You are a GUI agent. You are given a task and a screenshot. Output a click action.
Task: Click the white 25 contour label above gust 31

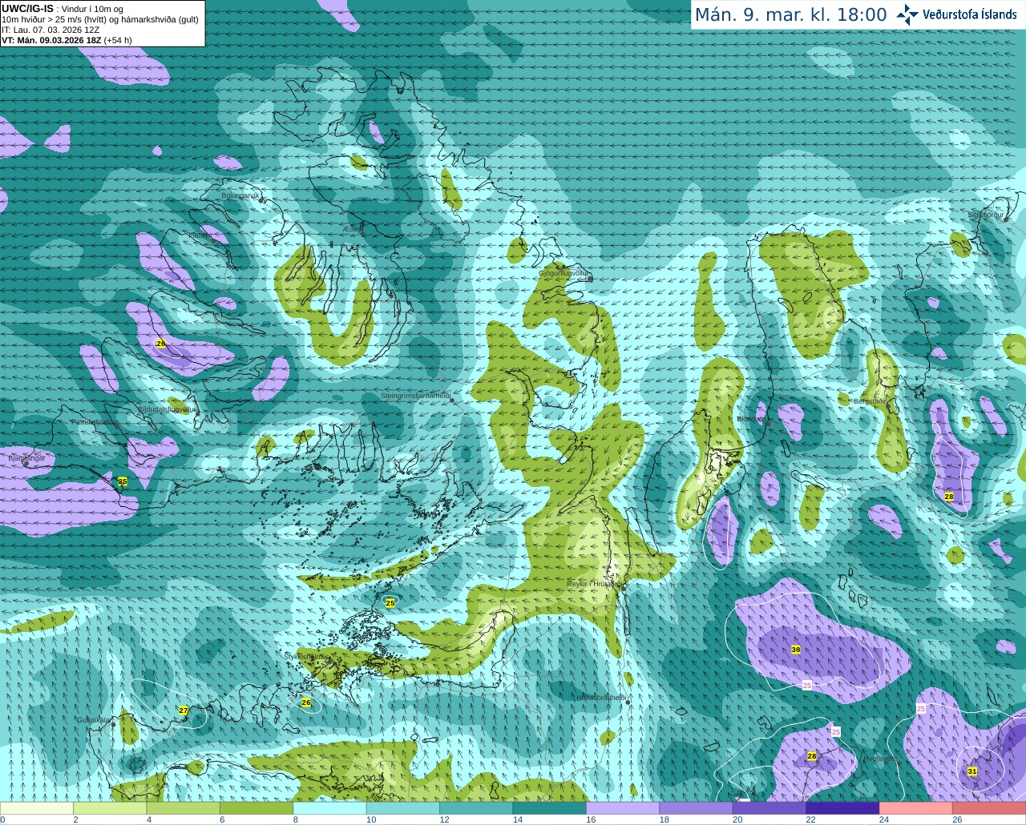(921, 709)
